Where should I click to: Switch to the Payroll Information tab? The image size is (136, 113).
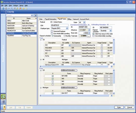51,19
